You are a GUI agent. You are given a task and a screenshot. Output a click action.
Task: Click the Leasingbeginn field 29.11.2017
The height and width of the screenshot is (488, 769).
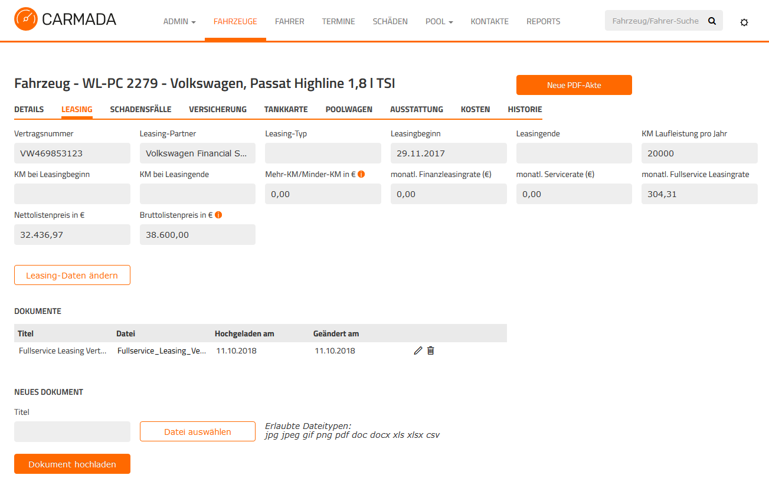449,153
